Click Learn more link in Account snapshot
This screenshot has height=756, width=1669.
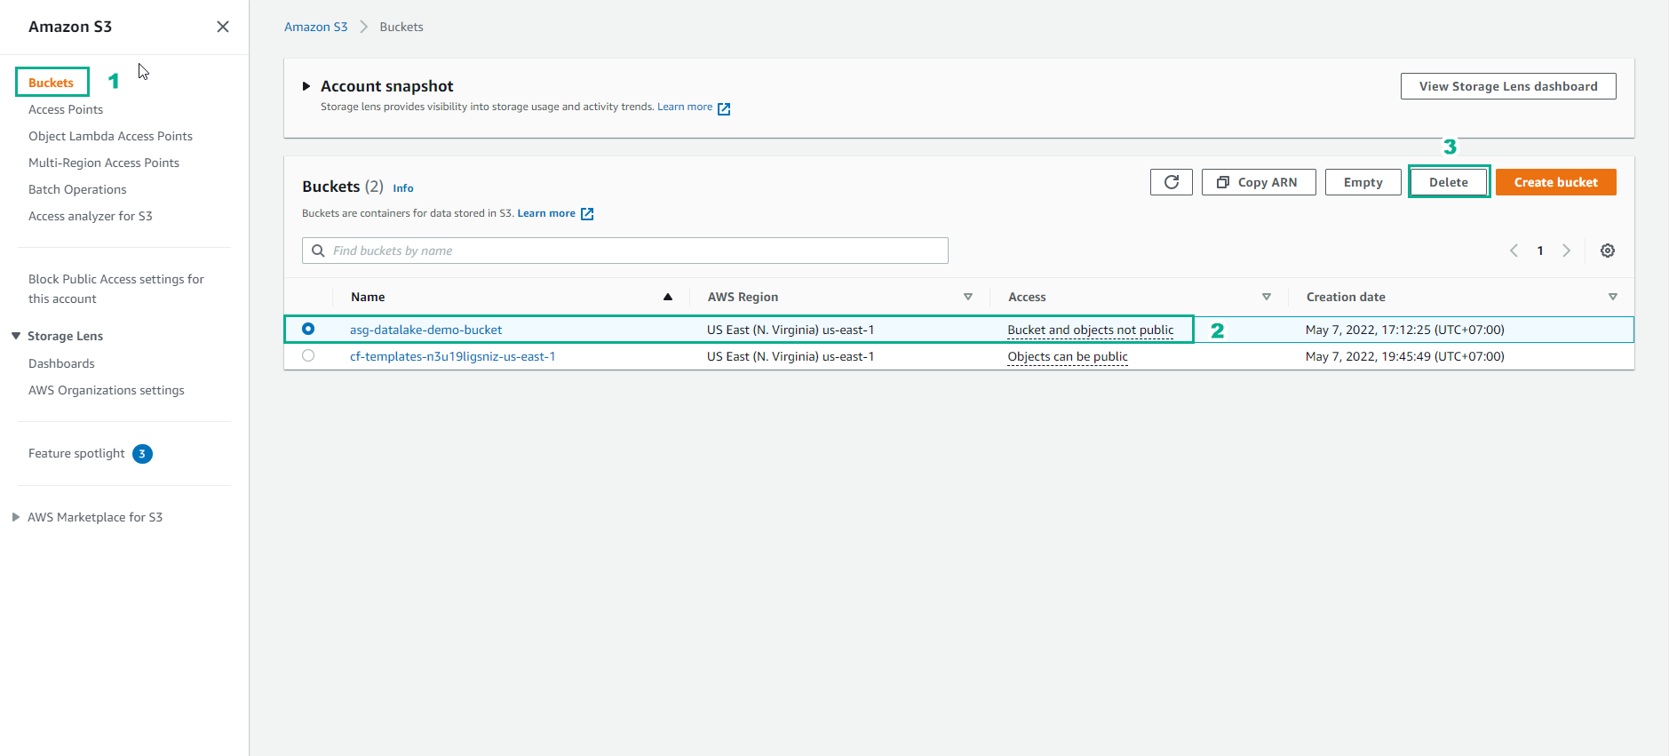[685, 107]
